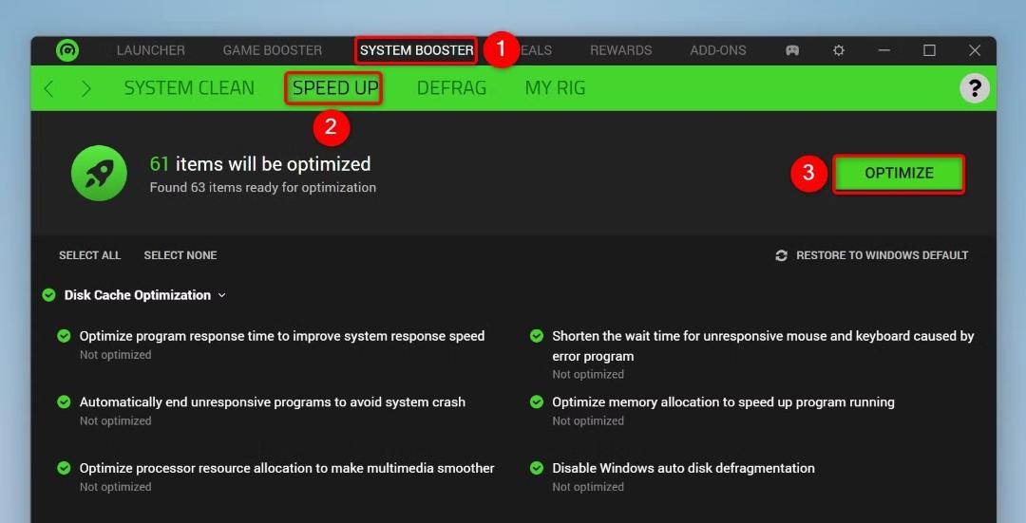Collapse the Disk Cache Optimization section chevron
The height and width of the screenshot is (523, 1026).
[x=221, y=295]
